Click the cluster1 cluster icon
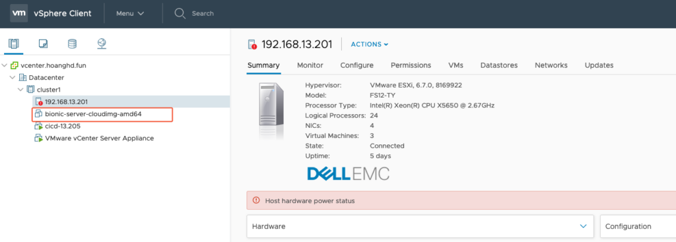 [30, 90]
